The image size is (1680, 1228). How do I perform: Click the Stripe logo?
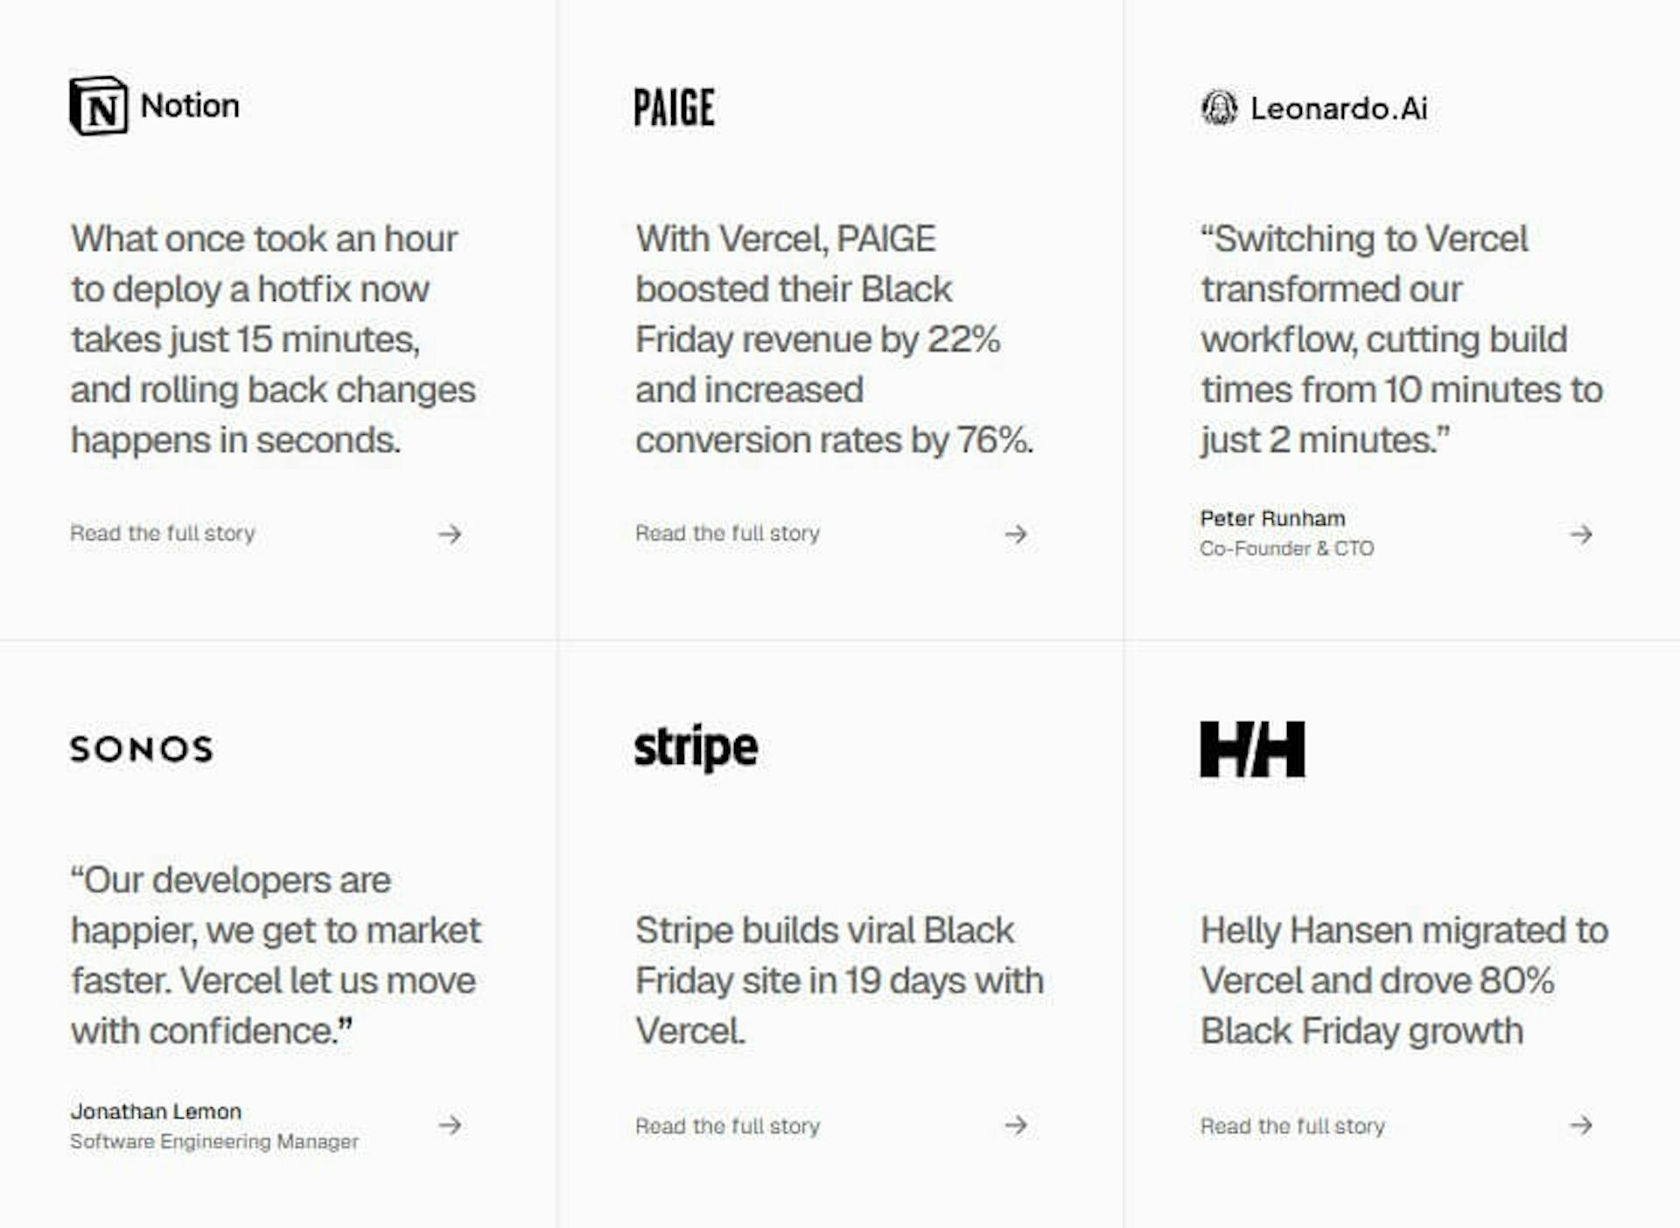(x=696, y=747)
